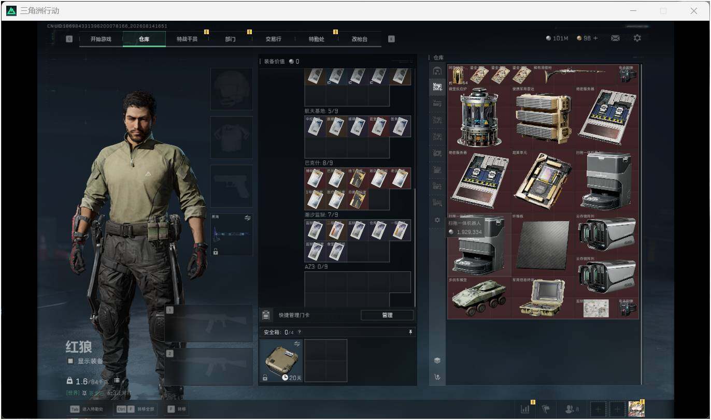Image resolution: width=711 pixels, height=420 pixels.
Task: Select the carbon fiber board item
Action: tap(543, 244)
